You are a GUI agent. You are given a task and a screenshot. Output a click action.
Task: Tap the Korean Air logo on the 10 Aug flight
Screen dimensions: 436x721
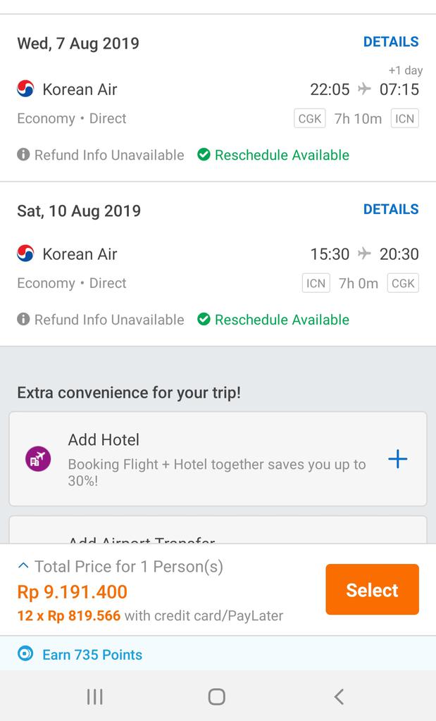pyautogui.click(x=25, y=253)
